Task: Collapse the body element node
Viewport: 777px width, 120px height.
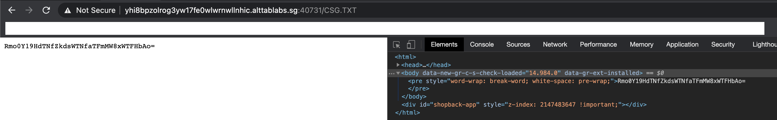Action: 398,73
